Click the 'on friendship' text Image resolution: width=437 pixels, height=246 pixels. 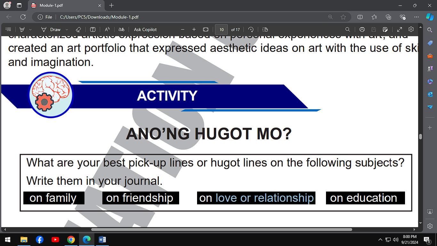(x=140, y=198)
